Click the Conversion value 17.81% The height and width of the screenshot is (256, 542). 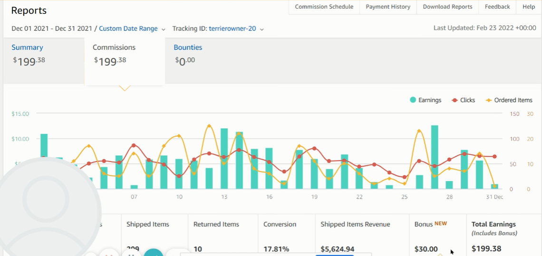(276, 249)
